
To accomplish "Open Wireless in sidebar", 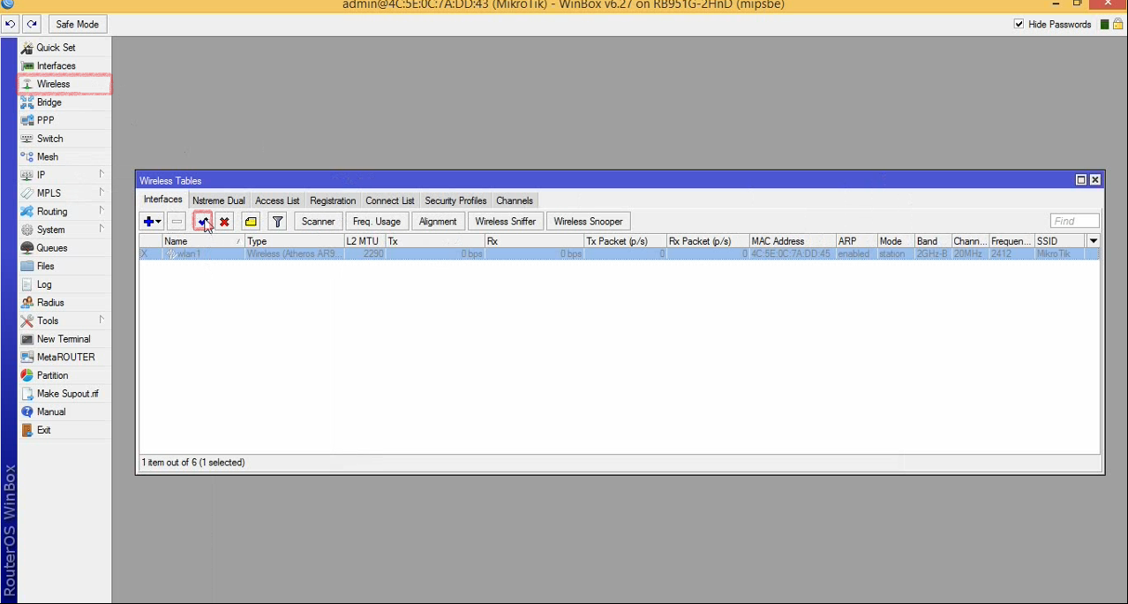I will click(x=64, y=84).
